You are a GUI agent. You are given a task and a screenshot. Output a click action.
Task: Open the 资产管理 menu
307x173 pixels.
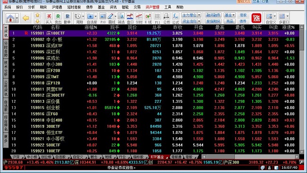[x=153, y=7]
